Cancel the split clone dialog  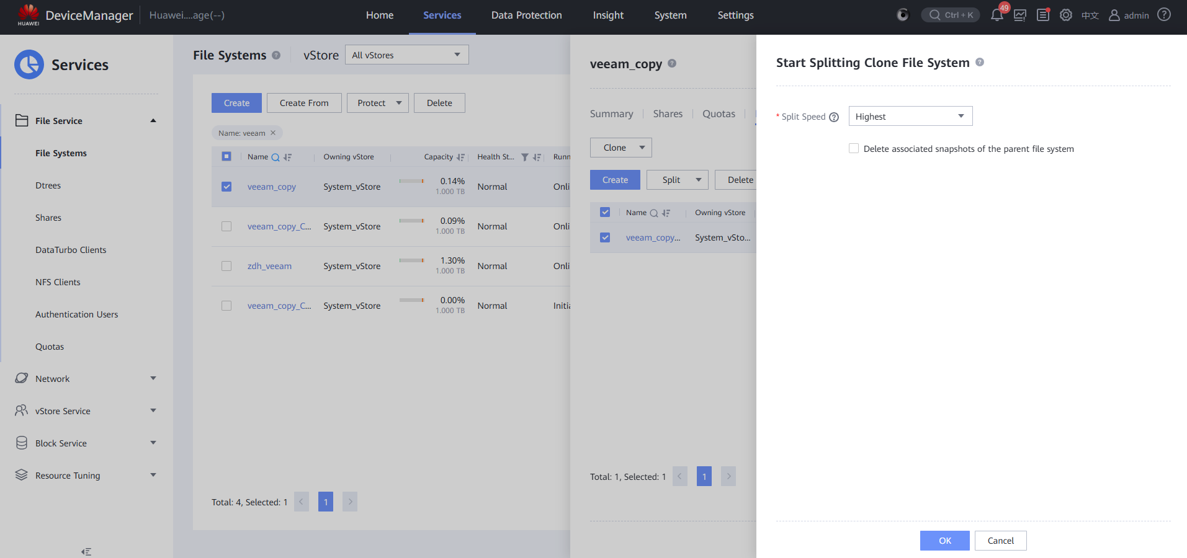[1000, 541]
